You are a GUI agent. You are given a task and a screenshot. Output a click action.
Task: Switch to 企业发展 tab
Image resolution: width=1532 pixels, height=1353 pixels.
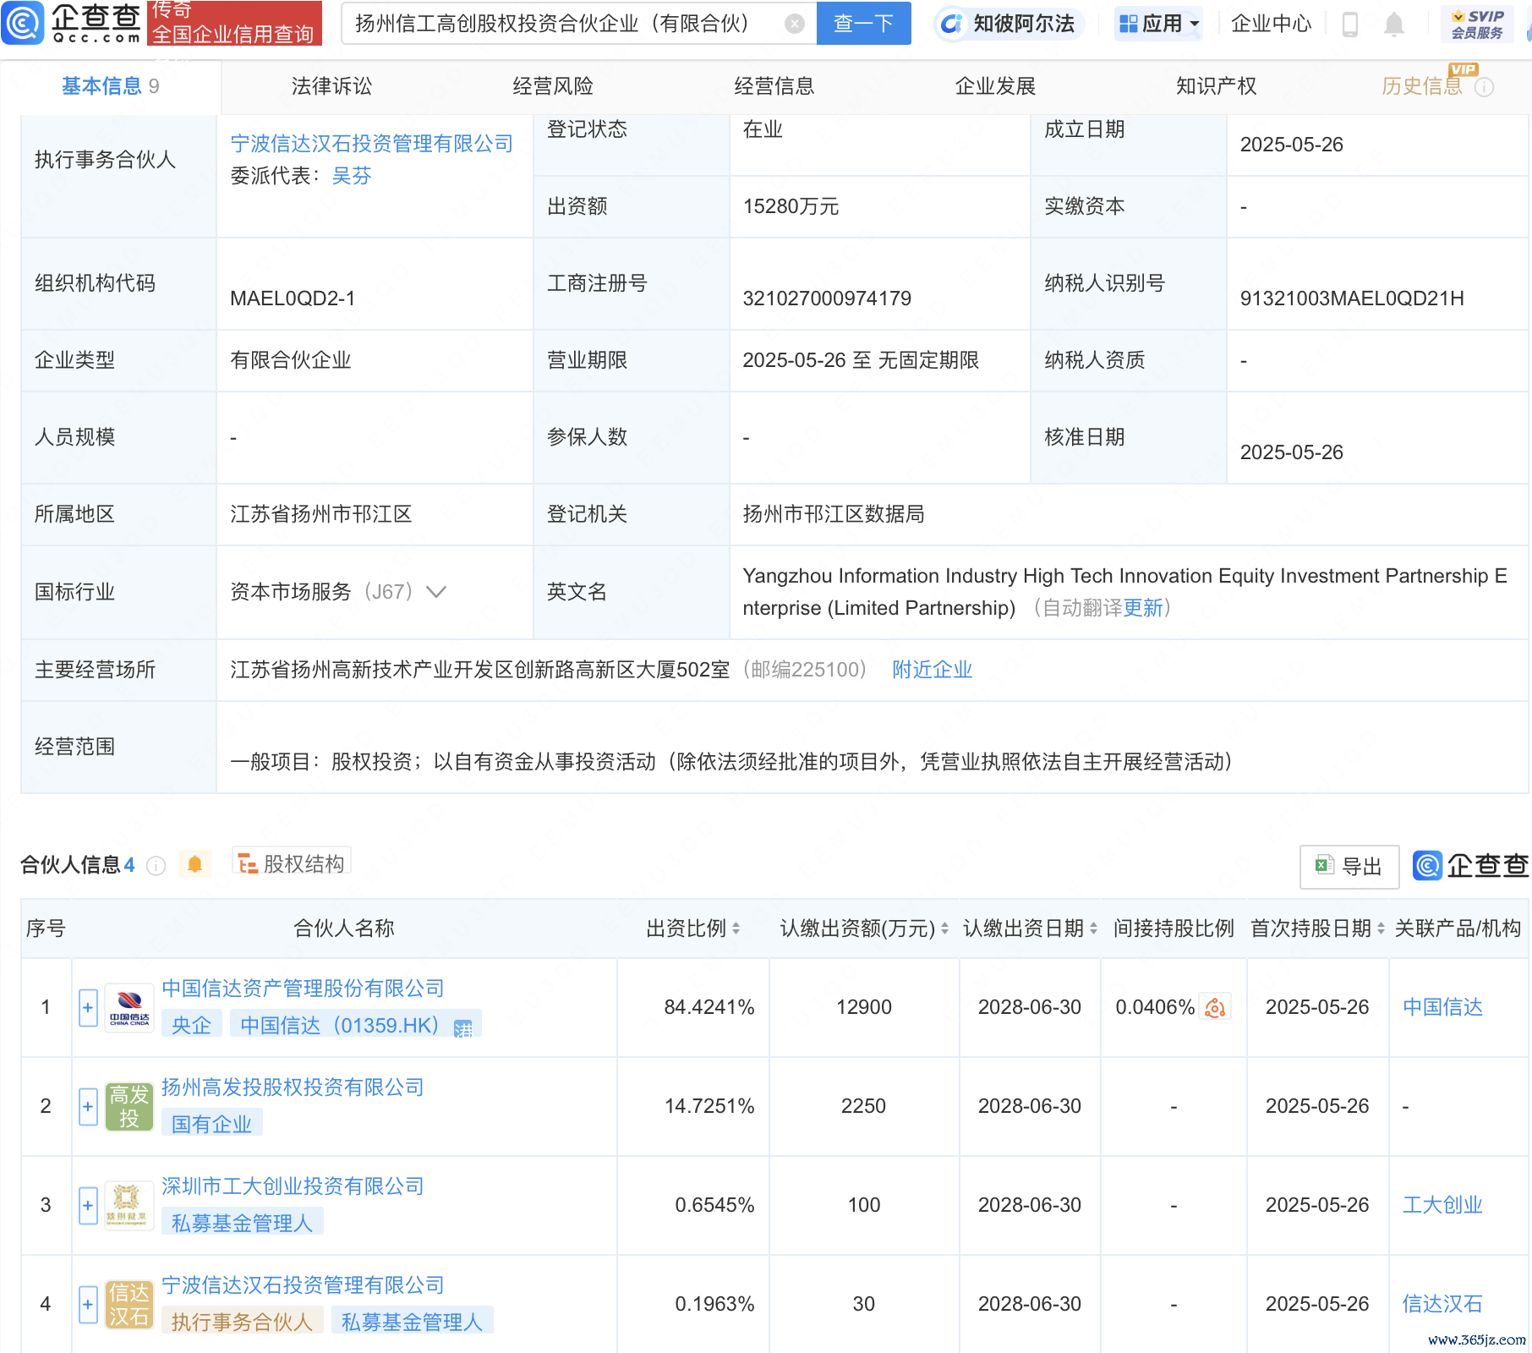pyautogui.click(x=995, y=86)
